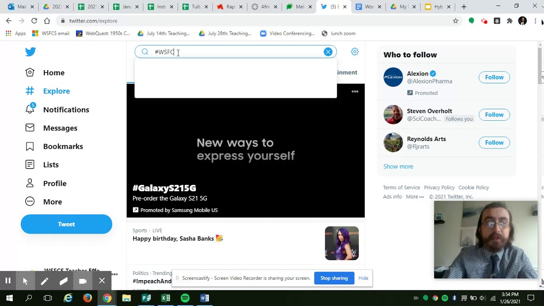Screen dimensions: 544x306
Task: Select Screencastify mouse pointer tool
Action: [x=25, y=281]
